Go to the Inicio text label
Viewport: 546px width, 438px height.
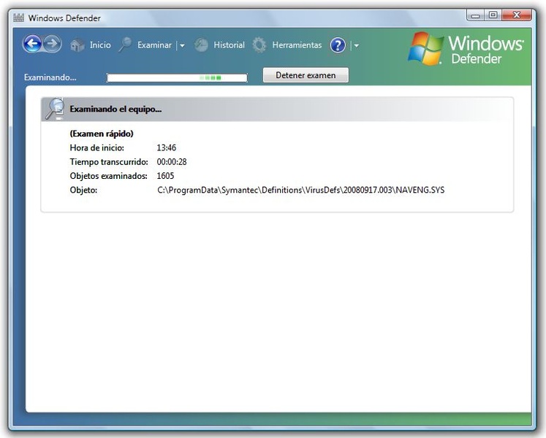(100, 45)
